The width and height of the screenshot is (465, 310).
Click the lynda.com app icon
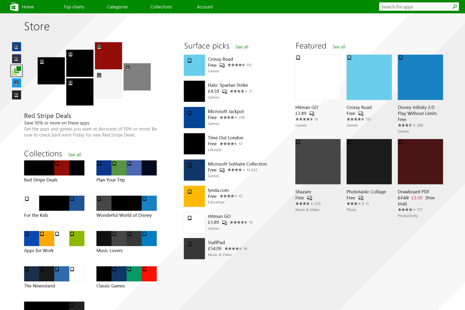pyautogui.click(x=194, y=196)
